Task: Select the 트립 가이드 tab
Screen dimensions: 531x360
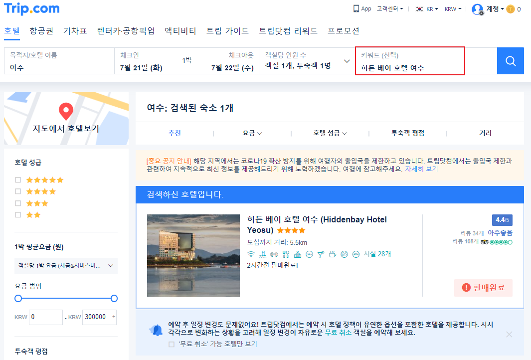Action: point(227,31)
